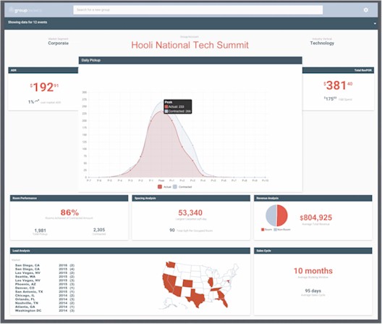Open the settings gear icon
The width and height of the screenshot is (382, 324).
click(365, 10)
